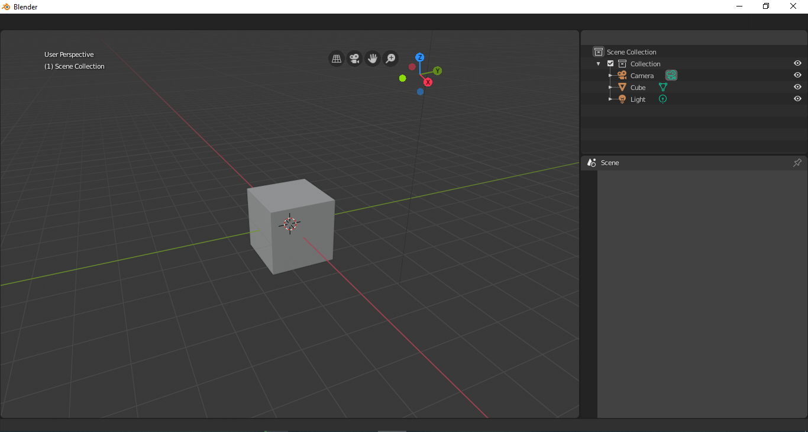Click the Scene properties icon next to Scene

(x=592, y=162)
